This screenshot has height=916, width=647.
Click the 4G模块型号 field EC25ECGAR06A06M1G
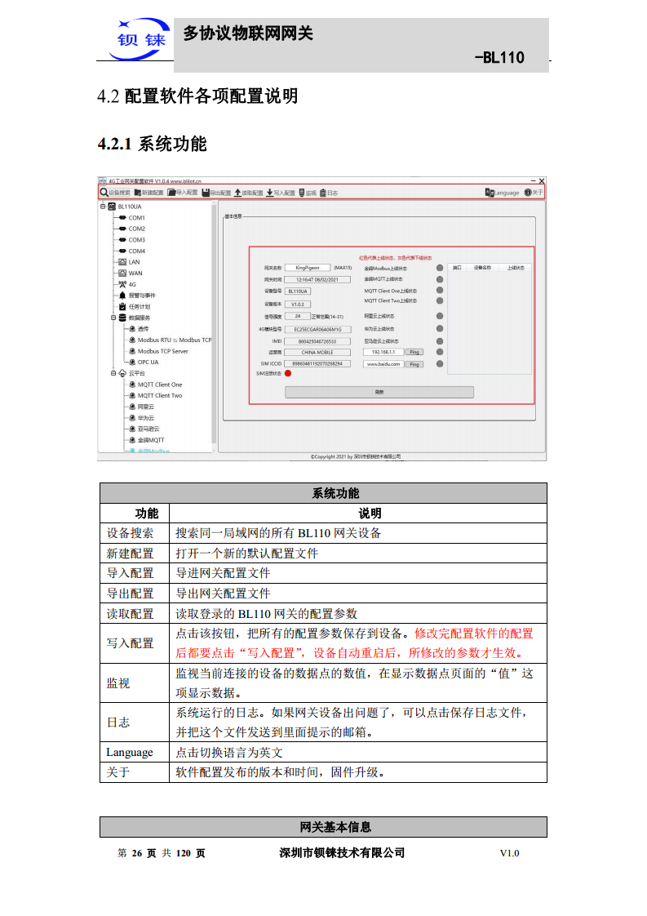click(317, 330)
